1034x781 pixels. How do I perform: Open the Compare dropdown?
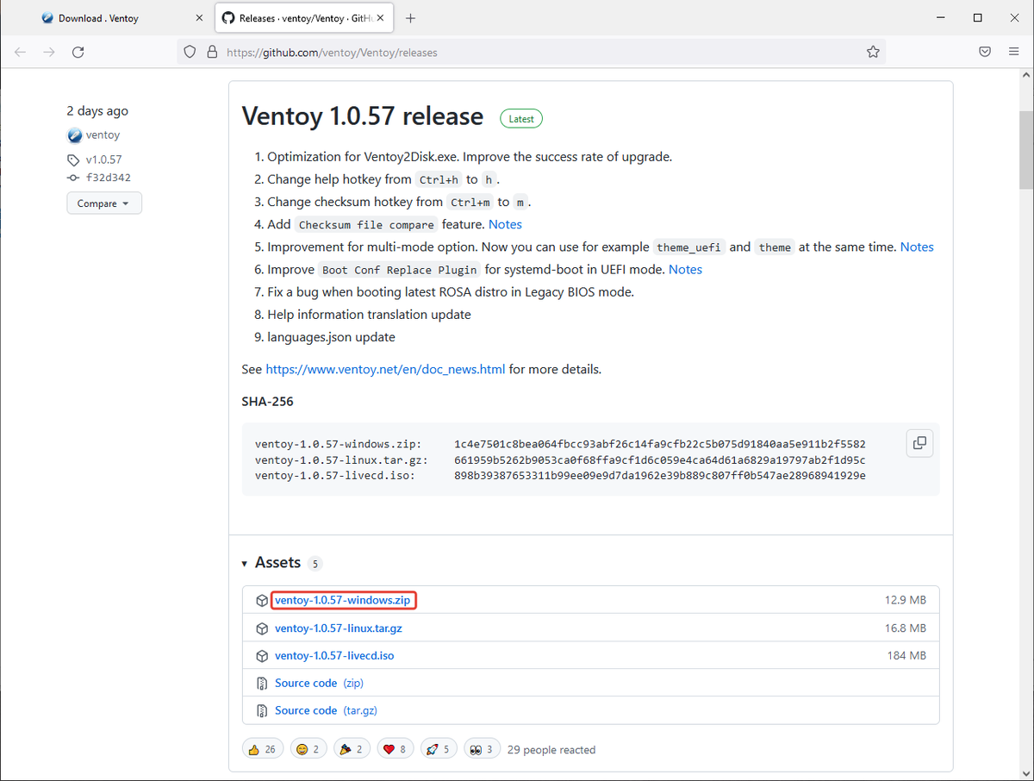[104, 203]
